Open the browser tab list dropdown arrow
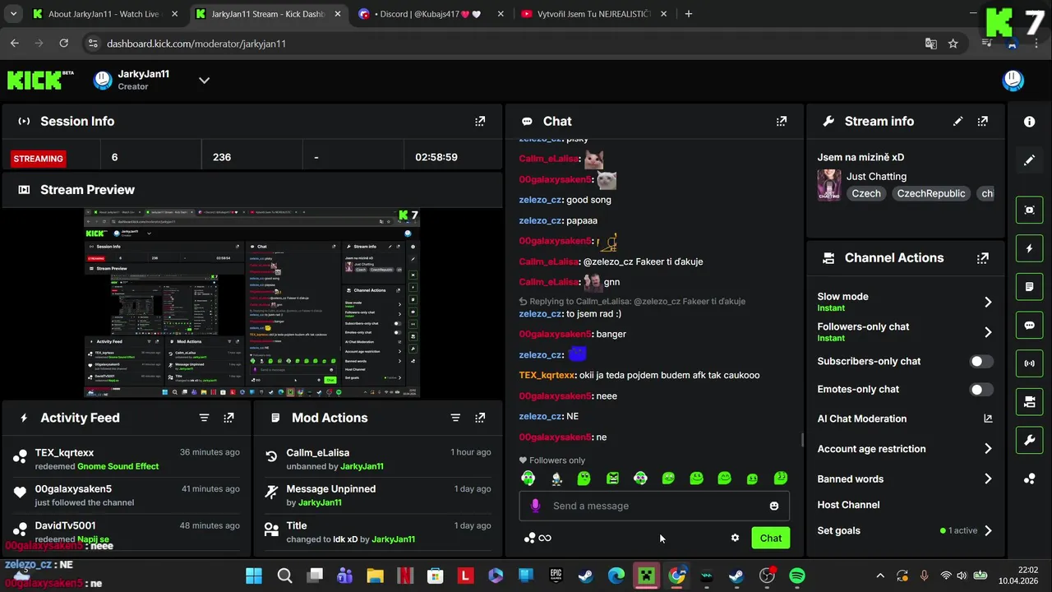Viewport: 1052px width, 592px height. point(13,14)
